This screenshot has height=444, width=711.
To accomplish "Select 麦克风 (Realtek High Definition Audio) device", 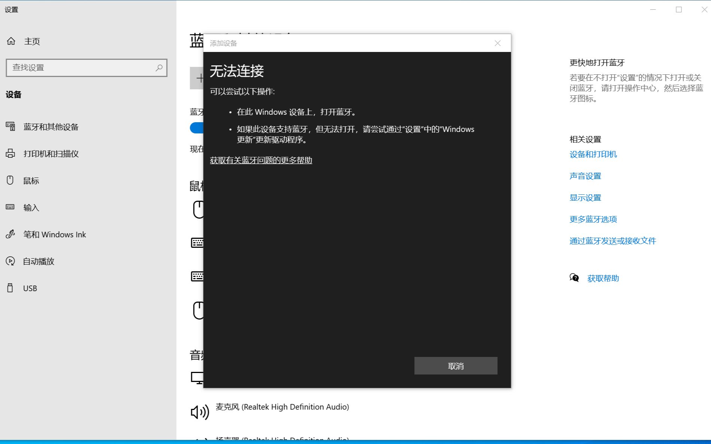I will tap(282, 407).
